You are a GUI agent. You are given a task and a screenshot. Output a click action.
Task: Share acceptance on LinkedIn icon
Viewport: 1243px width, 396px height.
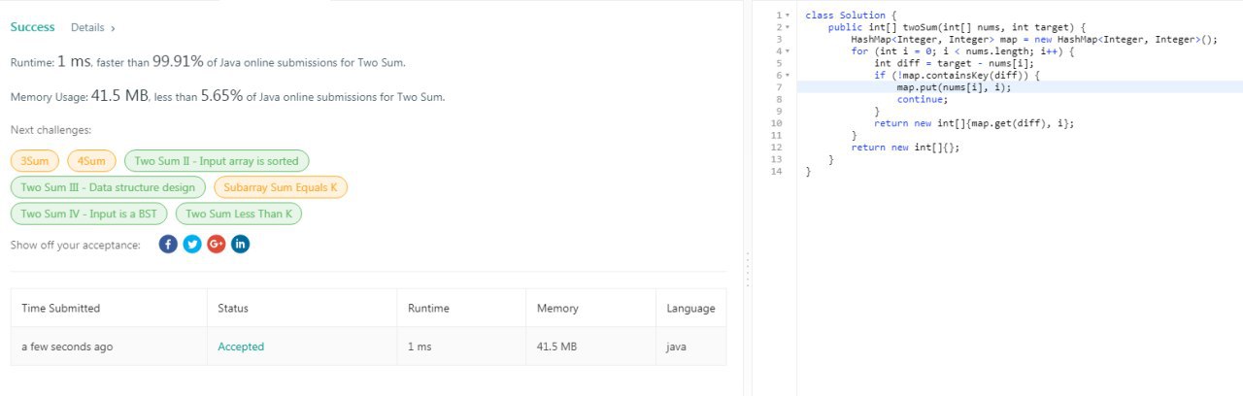coord(240,245)
